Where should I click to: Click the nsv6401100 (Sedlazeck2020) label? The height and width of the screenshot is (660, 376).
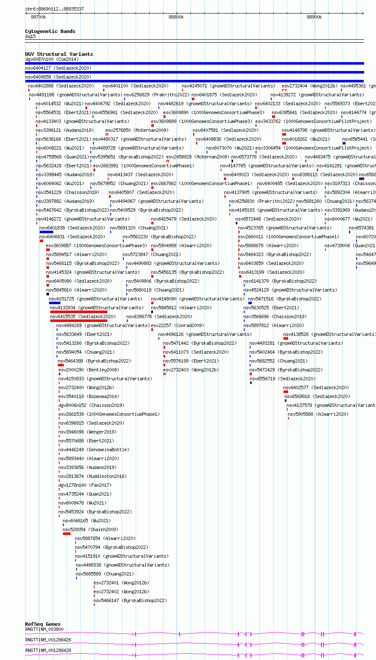pos(136,86)
